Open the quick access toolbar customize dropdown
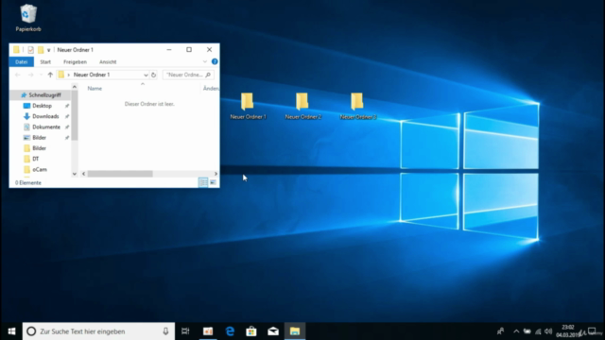605x340 pixels. [48, 50]
